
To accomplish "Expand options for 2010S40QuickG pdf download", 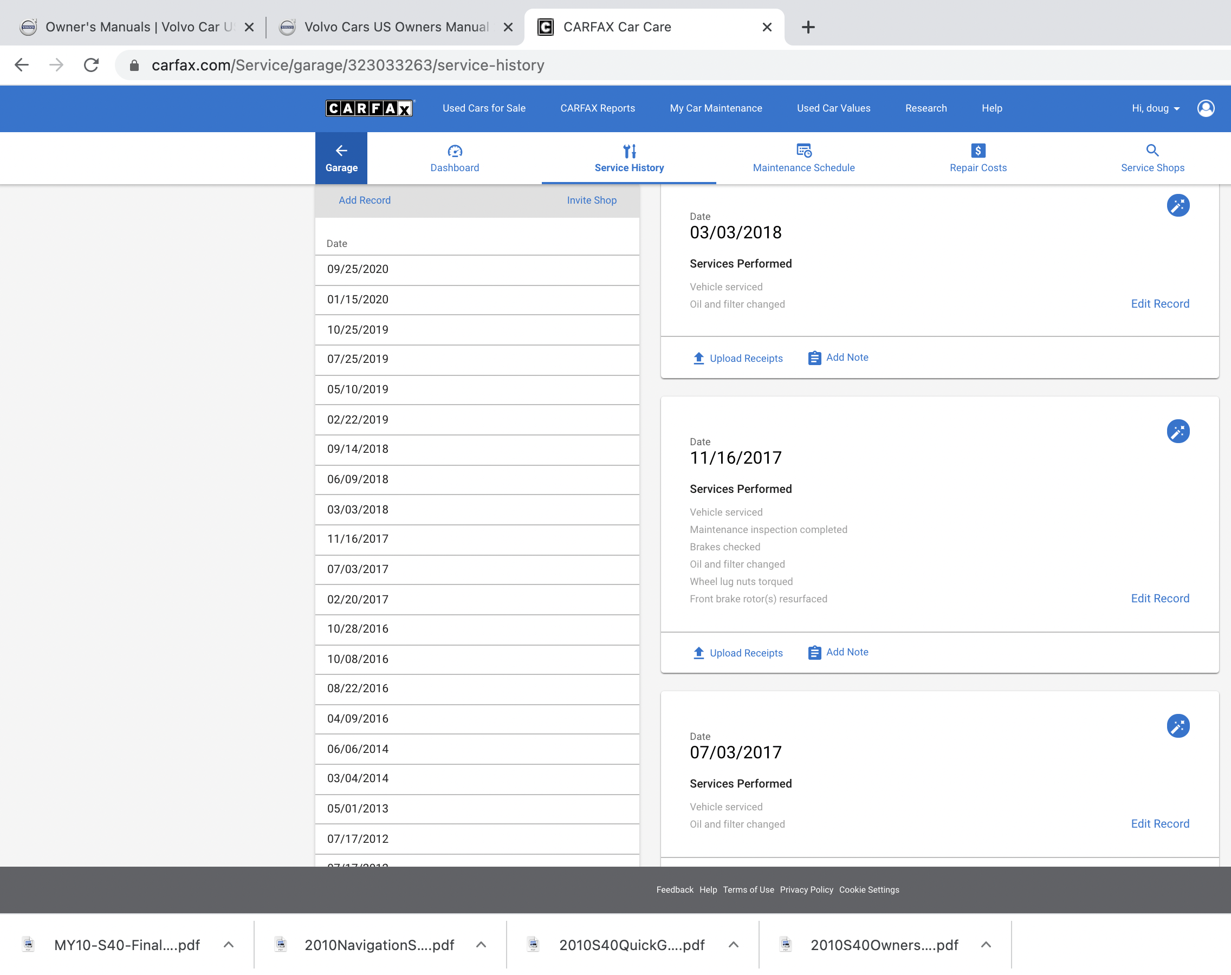I will (x=734, y=945).
